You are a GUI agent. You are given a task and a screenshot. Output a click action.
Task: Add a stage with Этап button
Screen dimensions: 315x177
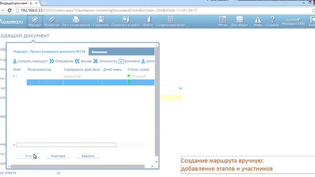pos(28,156)
